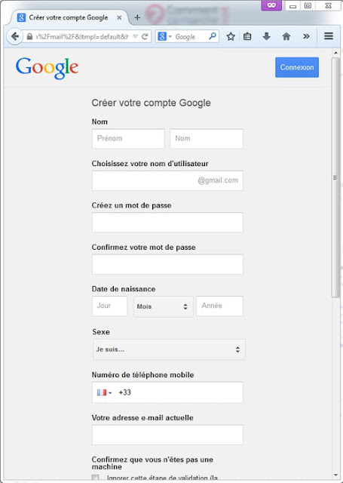Expand the 'Je suis...' gender dropdown

pyautogui.click(x=169, y=349)
